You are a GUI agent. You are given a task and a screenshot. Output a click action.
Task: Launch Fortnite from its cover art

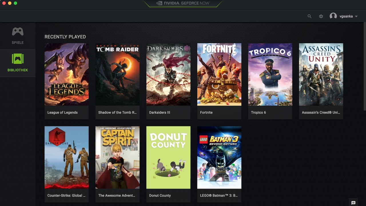pyautogui.click(x=219, y=74)
